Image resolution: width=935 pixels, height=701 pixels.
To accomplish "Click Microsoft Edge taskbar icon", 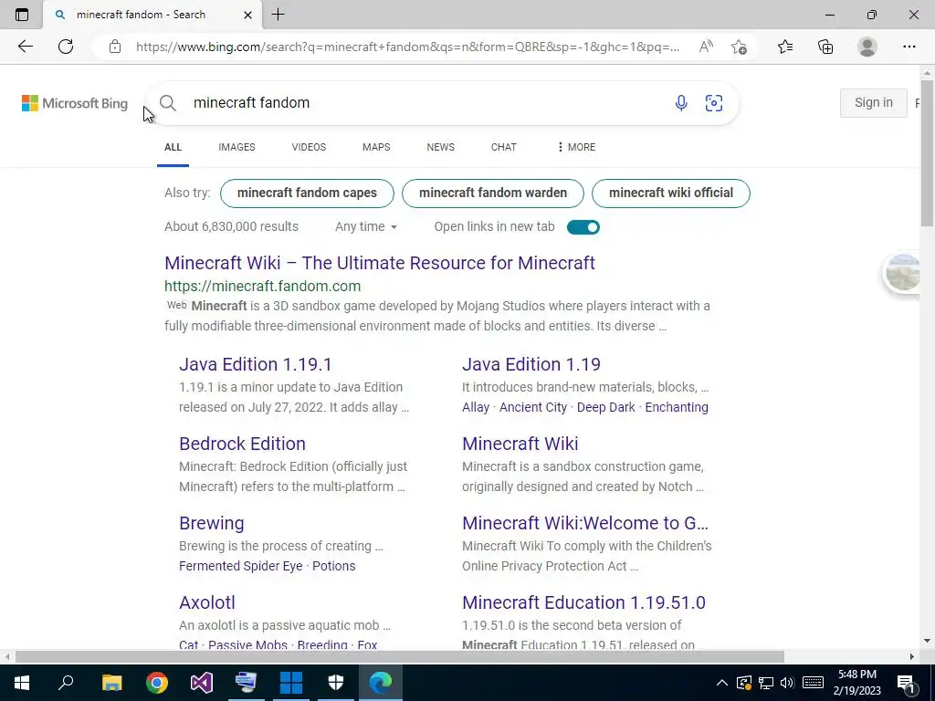I will click(381, 683).
